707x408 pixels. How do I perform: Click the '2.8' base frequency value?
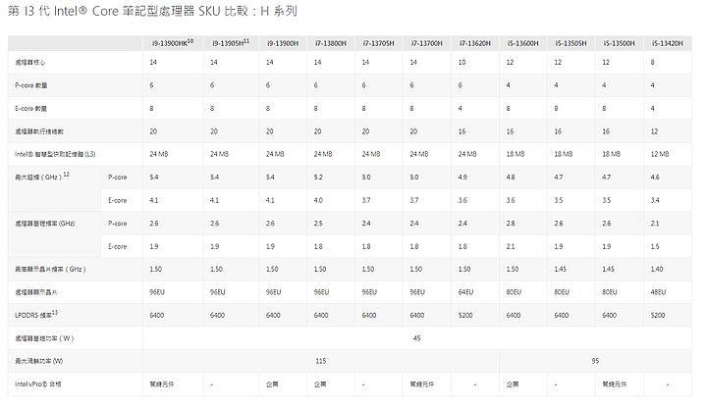(x=511, y=223)
